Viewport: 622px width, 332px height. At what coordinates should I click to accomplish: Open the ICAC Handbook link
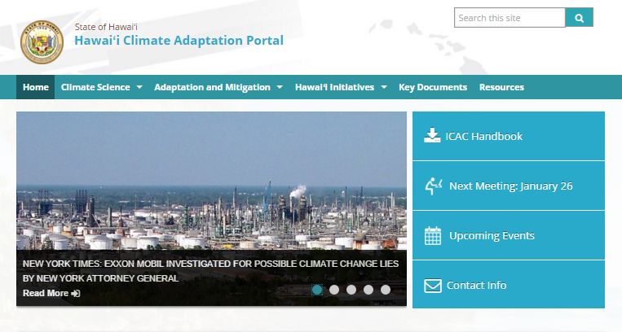509,136
